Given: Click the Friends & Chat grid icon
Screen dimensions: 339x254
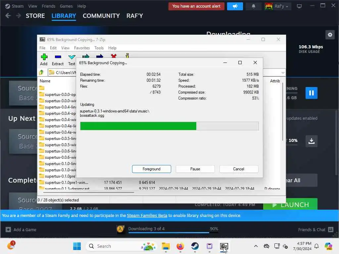Looking at the screenshot, I should [331, 230].
